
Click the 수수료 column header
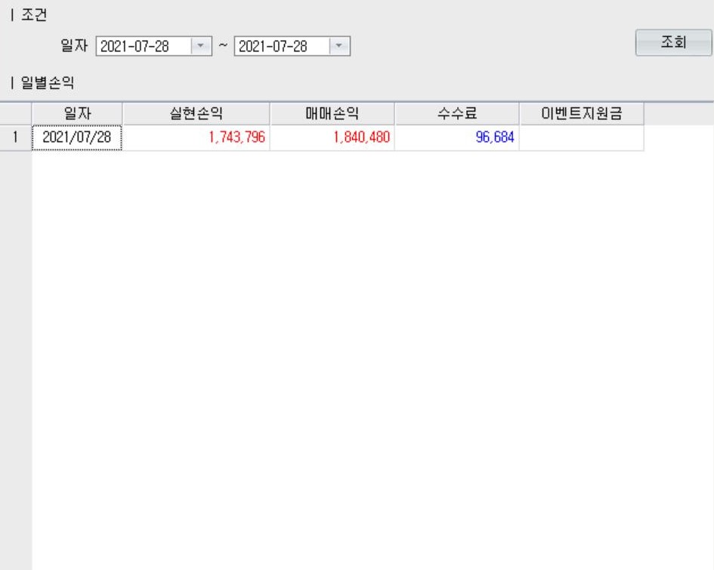click(456, 114)
